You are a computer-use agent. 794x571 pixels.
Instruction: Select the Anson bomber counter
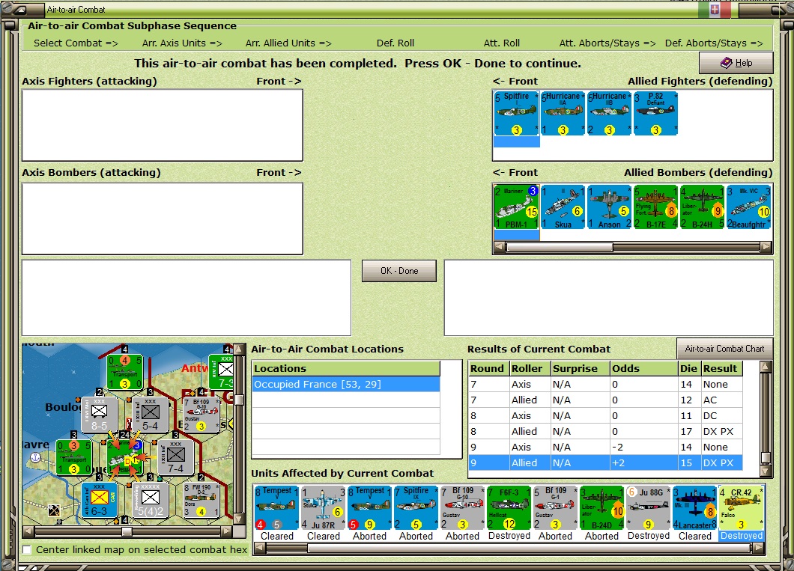pyautogui.click(x=609, y=207)
